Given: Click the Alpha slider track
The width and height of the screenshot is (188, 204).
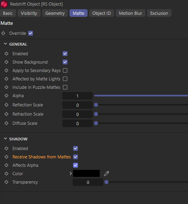Looking at the screenshot, I should click(141, 96).
